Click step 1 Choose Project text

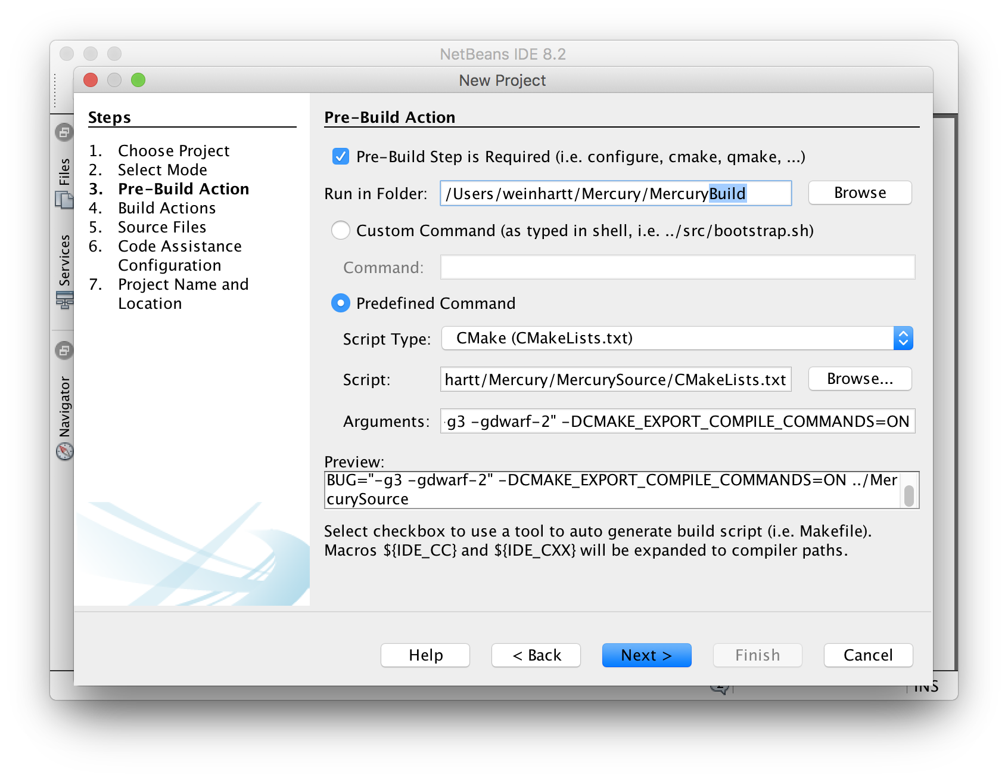[x=173, y=151]
